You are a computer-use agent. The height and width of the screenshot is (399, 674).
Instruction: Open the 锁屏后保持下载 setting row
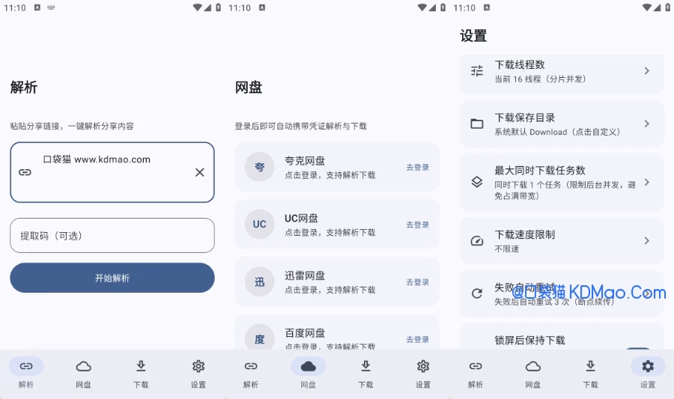point(562,337)
